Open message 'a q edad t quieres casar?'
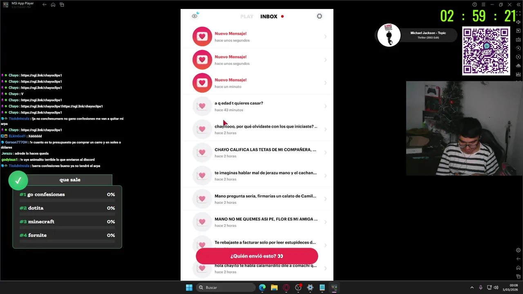This screenshot has height=294, width=523. tap(257, 106)
